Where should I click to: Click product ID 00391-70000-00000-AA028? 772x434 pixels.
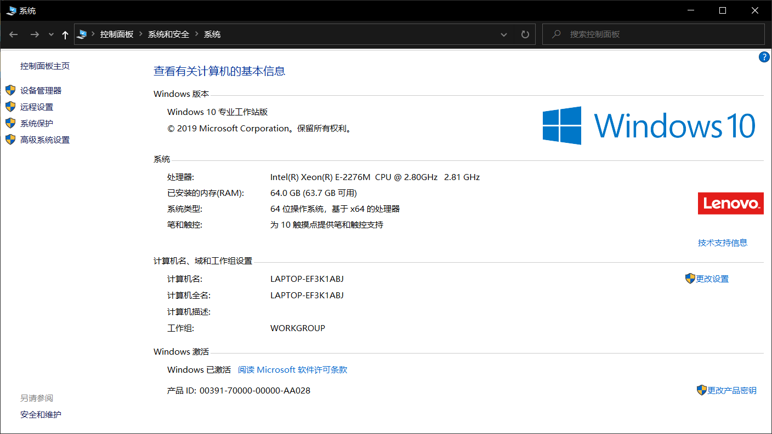[255, 391]
